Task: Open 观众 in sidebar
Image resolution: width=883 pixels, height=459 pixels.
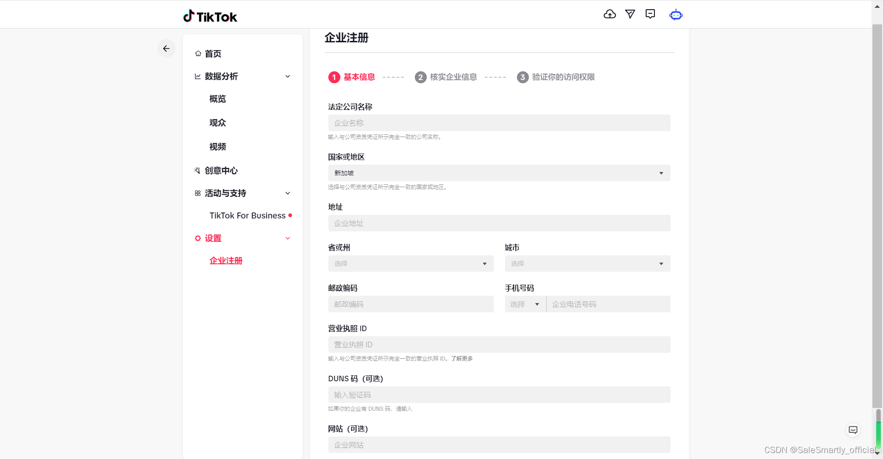Action: (218, 123)
